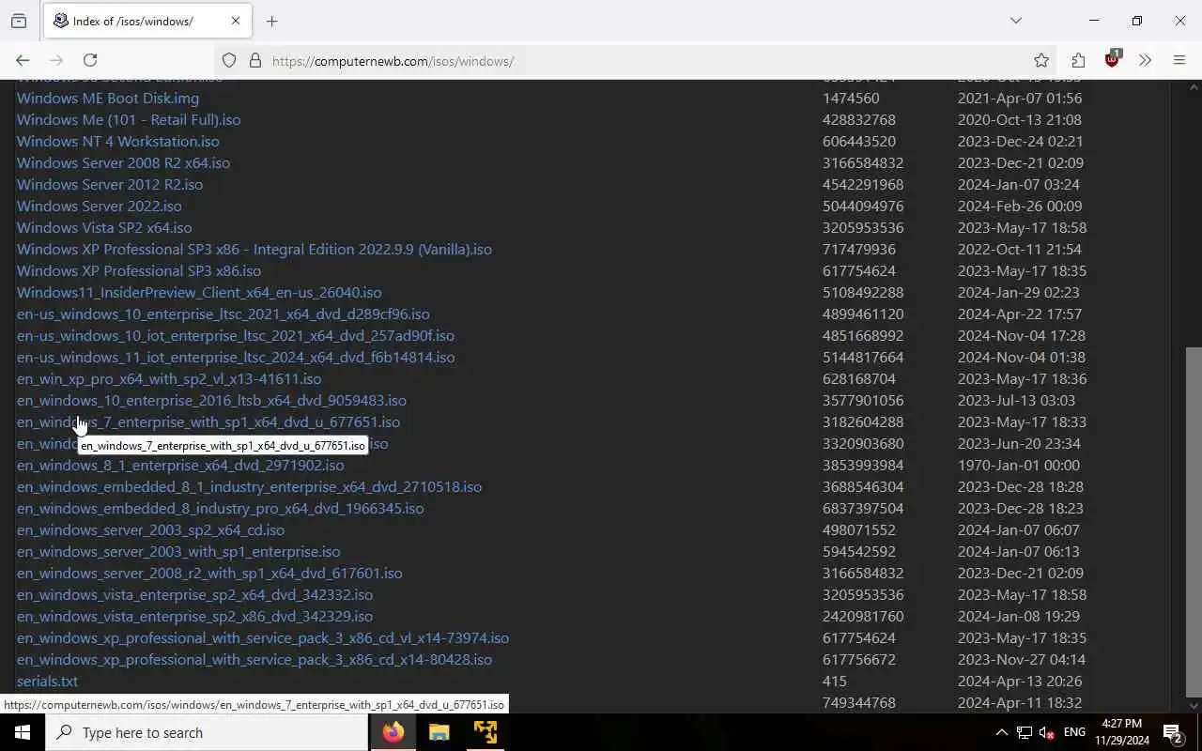Switch the ENG input language
This screenshot has height=751, width=1202.
[x=1074, y=732]
